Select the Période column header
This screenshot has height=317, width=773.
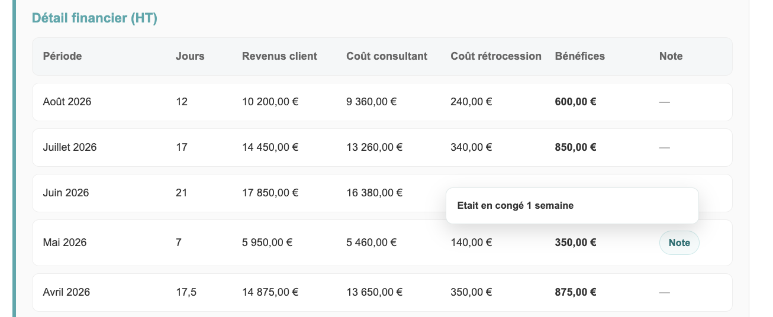(x=62, y=56)
